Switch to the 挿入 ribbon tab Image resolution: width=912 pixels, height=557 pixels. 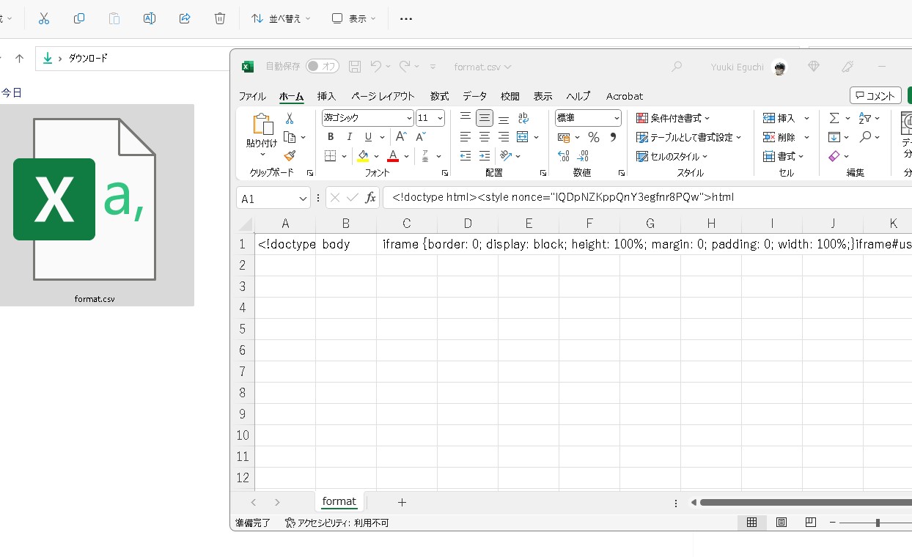[326, 96]
